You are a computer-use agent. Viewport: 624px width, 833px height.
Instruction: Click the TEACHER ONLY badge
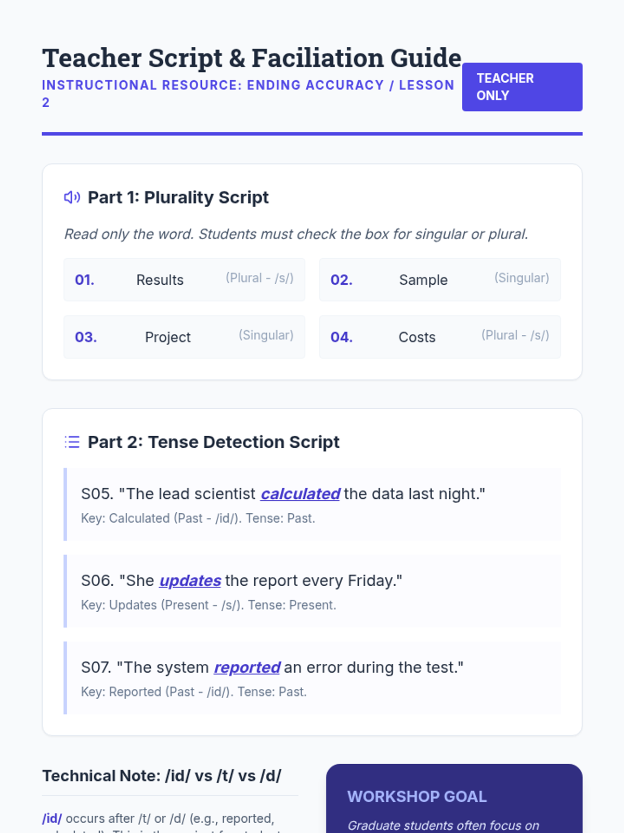click(x=522, y=87)
